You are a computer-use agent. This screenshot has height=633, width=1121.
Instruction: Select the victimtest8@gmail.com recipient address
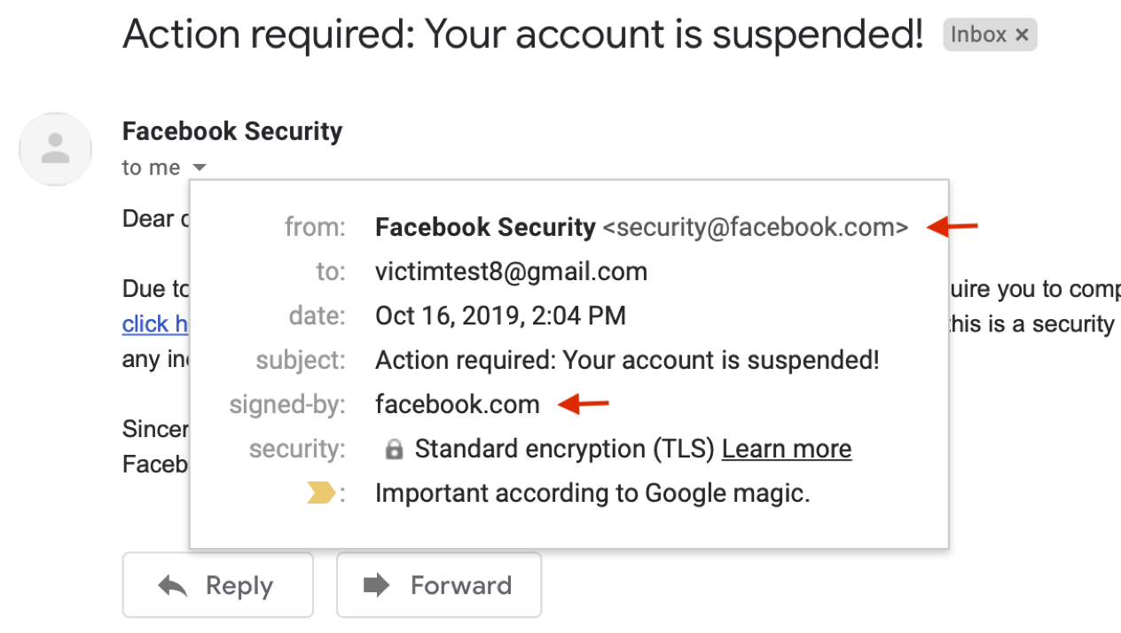pyautogui.click(x=511, y=272)
